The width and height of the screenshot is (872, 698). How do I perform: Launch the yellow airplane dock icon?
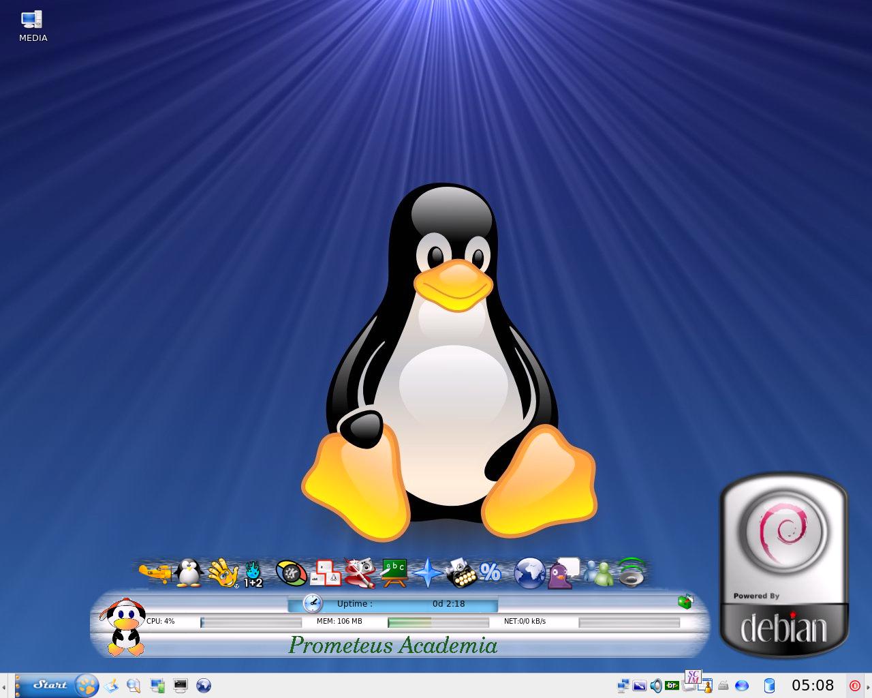click(x=155, y=573)
